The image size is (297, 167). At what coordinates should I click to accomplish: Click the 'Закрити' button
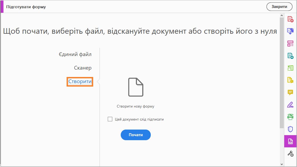pos(279,7)
